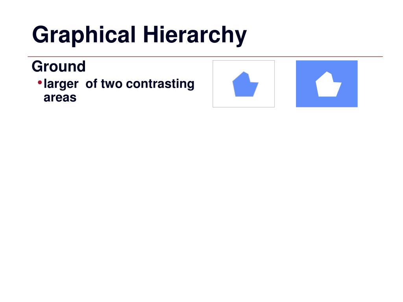Image resolution: width=403 pixels, height=302 pixels.
Task: Click the blue pentagon shape
Action: coord(245,85)
